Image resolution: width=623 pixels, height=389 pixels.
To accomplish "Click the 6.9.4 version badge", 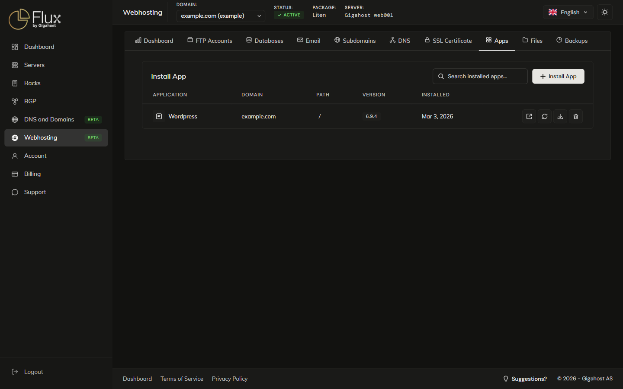I will (371, 116).
